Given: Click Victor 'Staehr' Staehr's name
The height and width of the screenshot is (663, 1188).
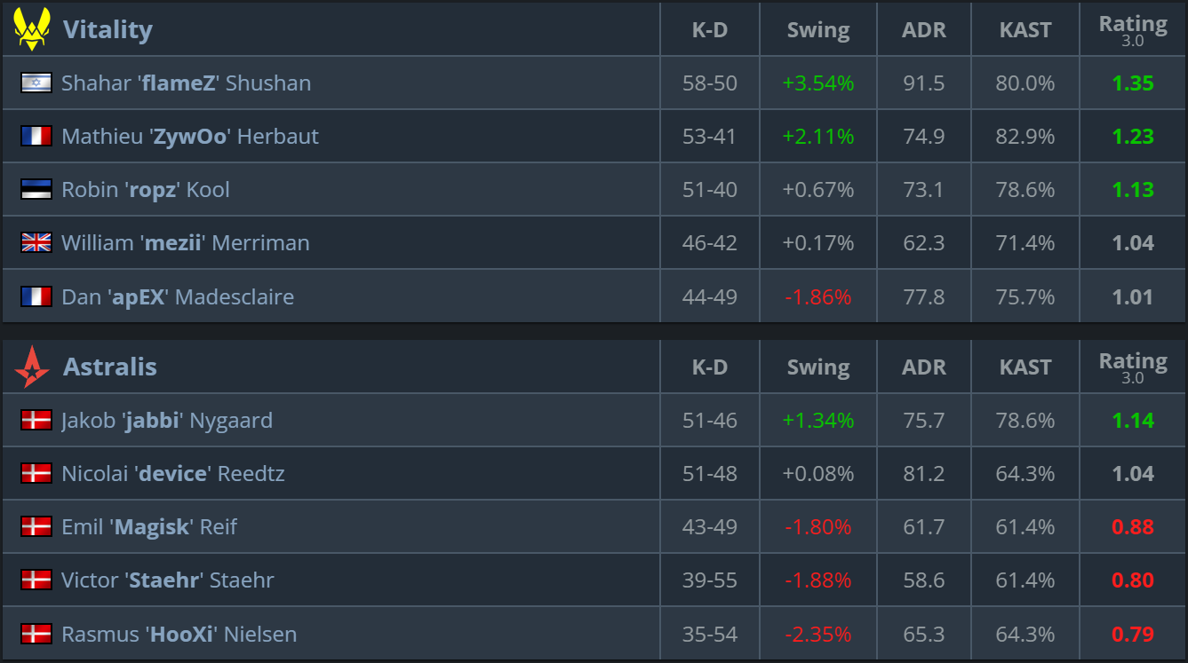Looking at the screenshot, I should tap(168, 580).
